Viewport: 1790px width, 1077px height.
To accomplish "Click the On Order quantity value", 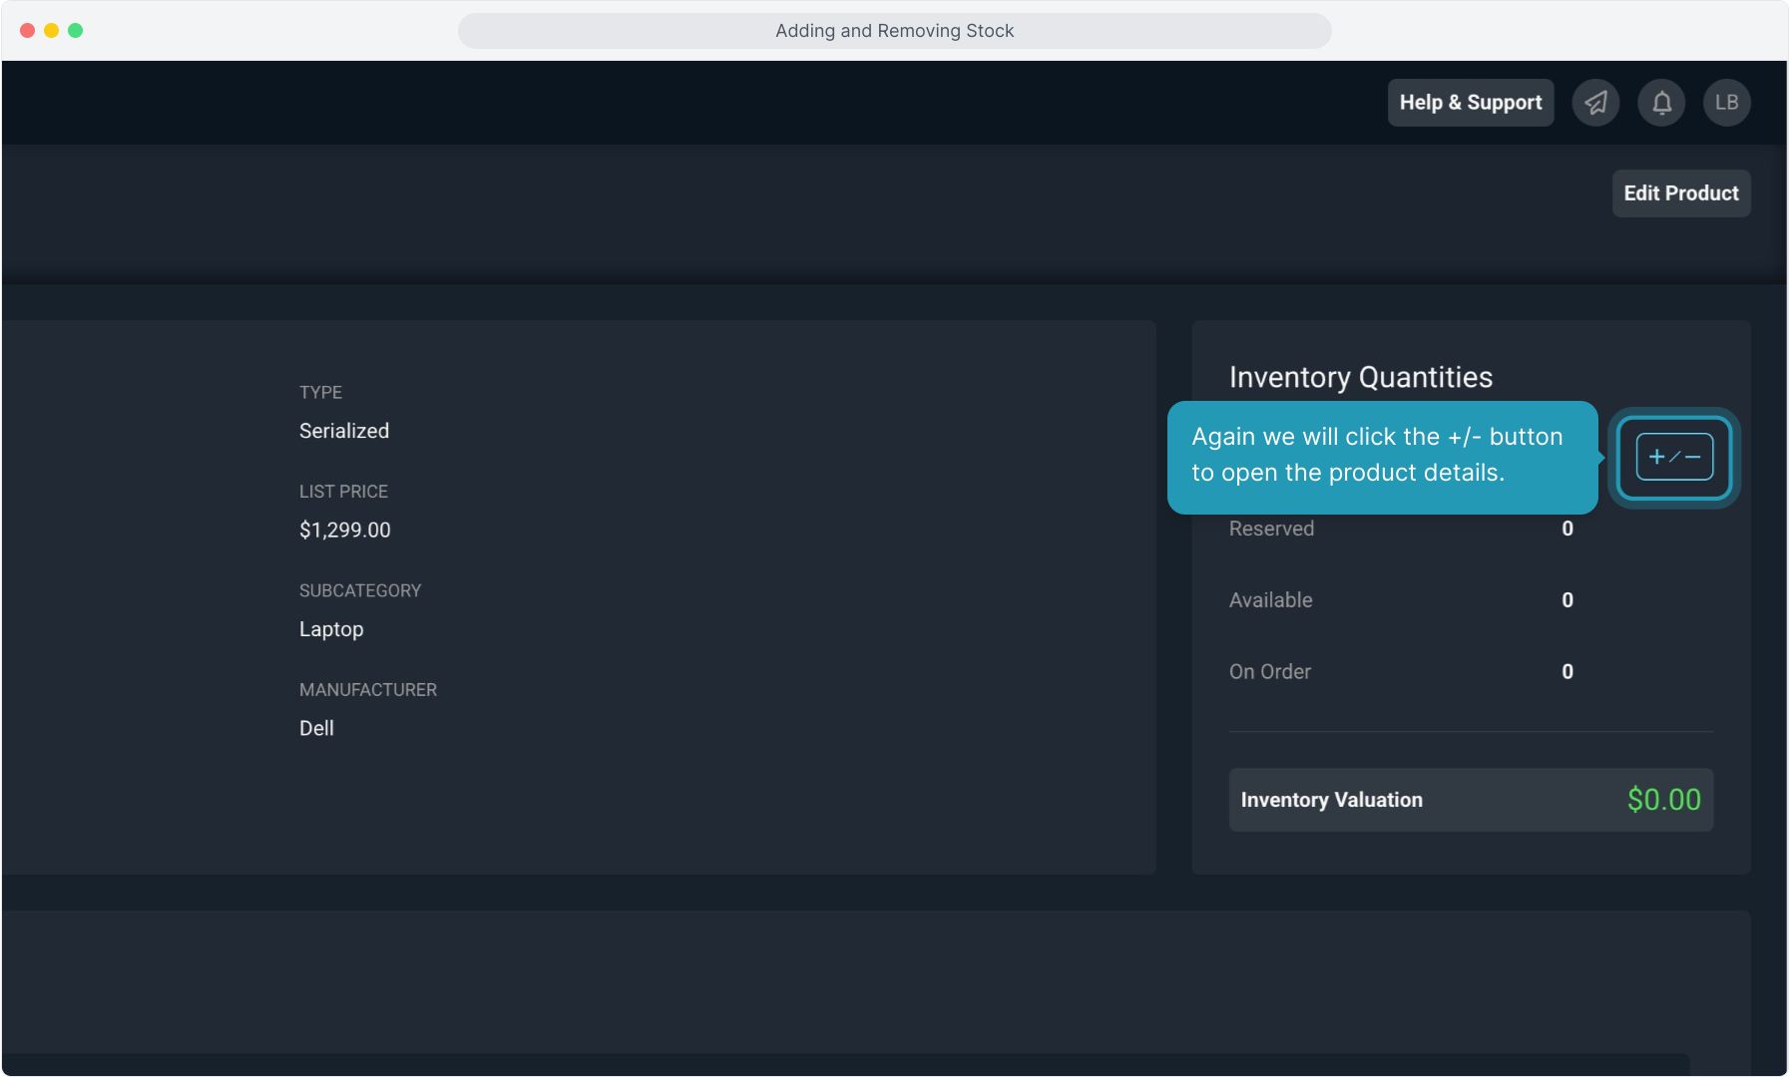I will [x=1566, y=672].
